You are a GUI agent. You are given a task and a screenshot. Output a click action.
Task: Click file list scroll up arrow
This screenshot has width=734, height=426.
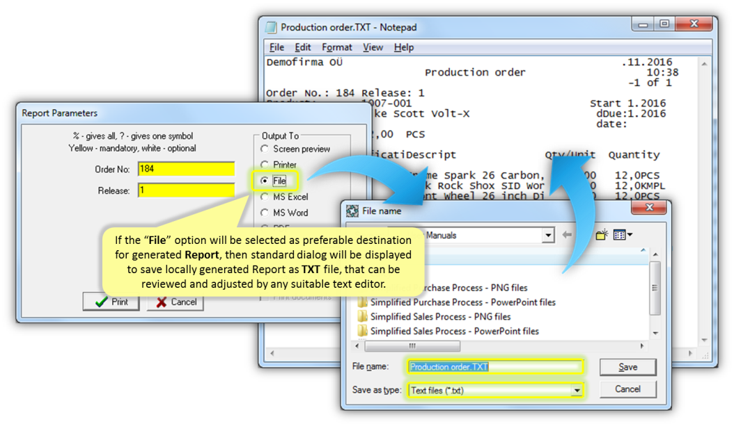click(655, 254)
